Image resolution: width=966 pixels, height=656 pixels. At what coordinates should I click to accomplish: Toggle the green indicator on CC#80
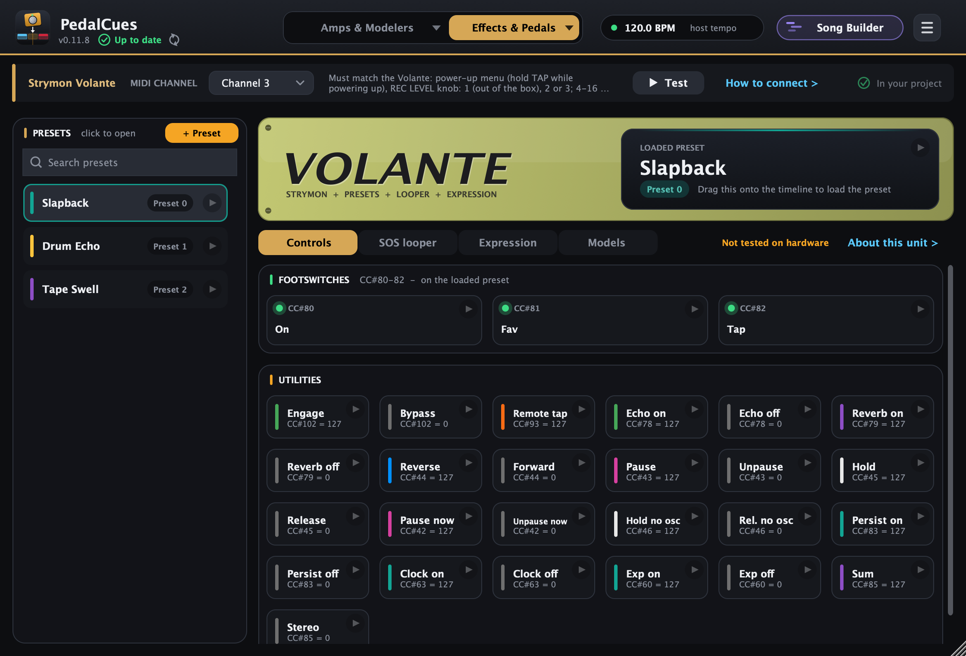pyautogui.click(x=279, y=308)
